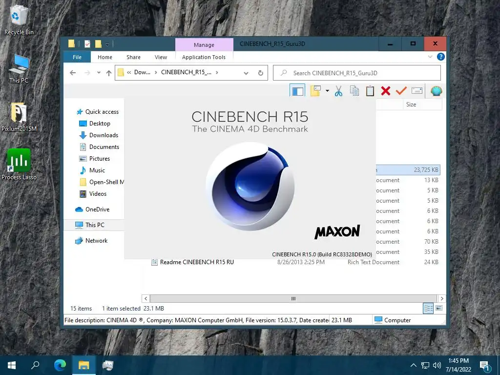Select Quick access in navigation pane
500x375 pixels.
tap(98, 112)
